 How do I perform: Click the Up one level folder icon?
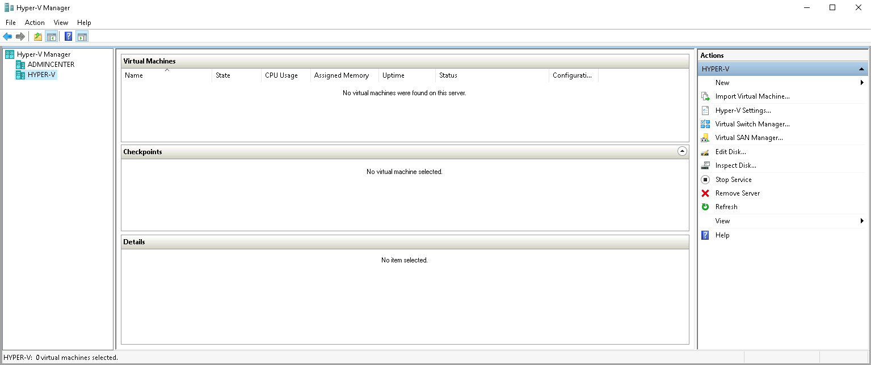(38, 37)
